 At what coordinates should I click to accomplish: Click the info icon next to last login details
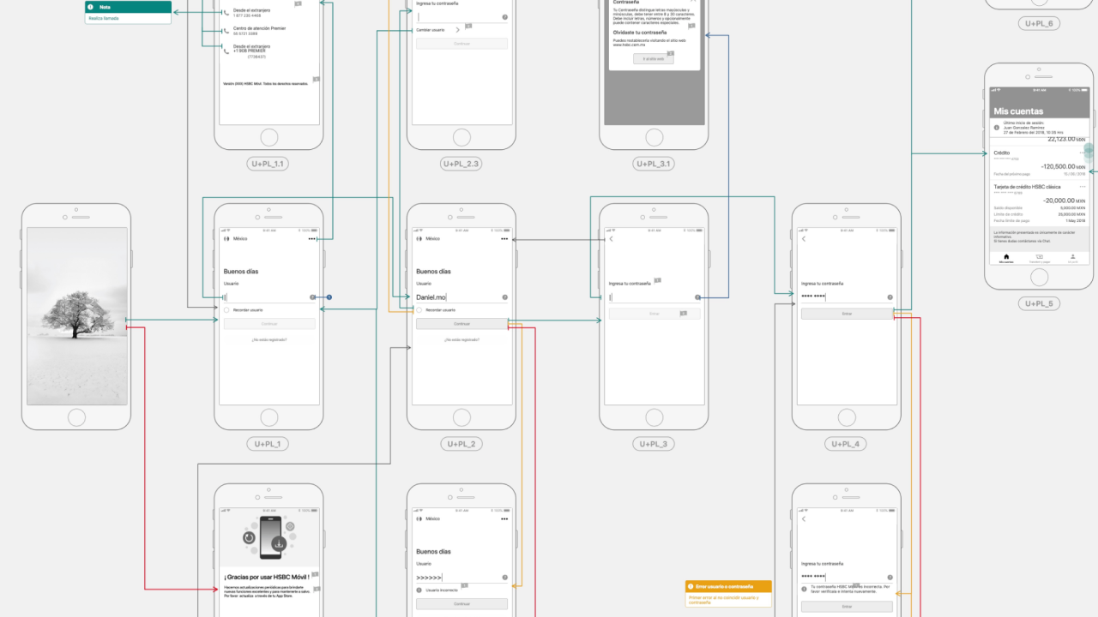pos(996,128)
